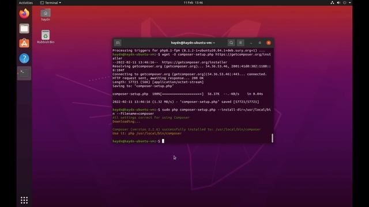The width and height of the screenshot is (369, 207).
Task: Click the terminal search icon
Action: click(x=231, y=43)
